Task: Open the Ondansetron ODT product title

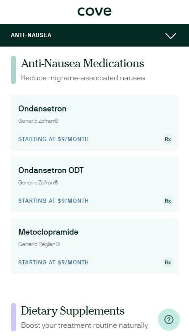Action: click(x=51, y=170)
